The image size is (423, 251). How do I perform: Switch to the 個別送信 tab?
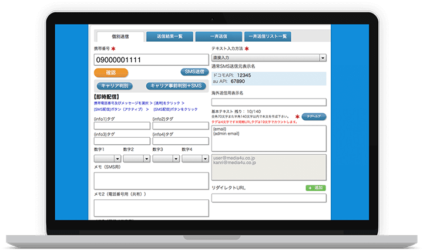[120, 36]
